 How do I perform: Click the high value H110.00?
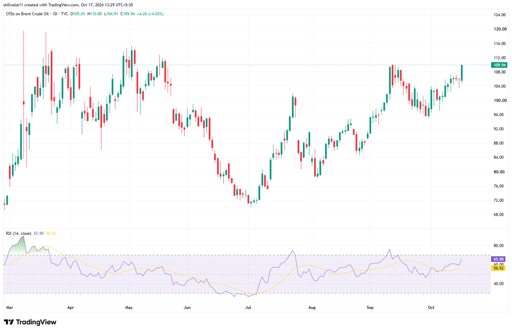(95, 14)
